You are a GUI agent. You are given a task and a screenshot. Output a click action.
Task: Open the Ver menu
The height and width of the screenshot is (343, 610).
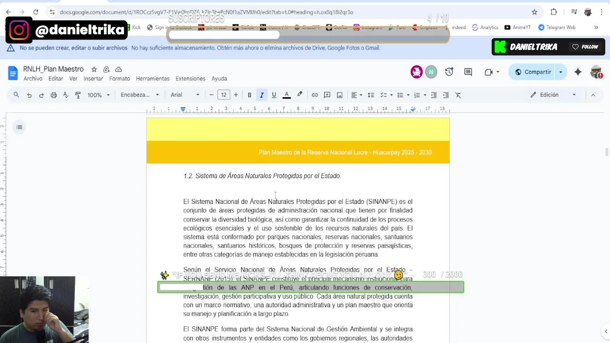point(73,79)
